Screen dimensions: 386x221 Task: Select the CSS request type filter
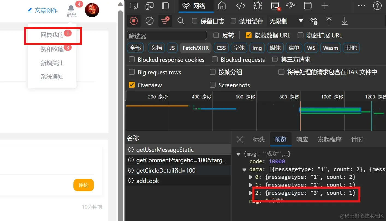pyautogui.click(x=221, y=48)
